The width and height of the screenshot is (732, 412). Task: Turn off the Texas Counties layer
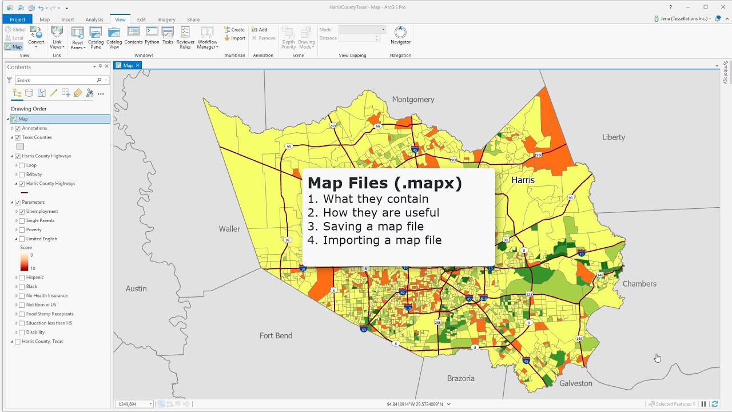click(x=18, y=138)
